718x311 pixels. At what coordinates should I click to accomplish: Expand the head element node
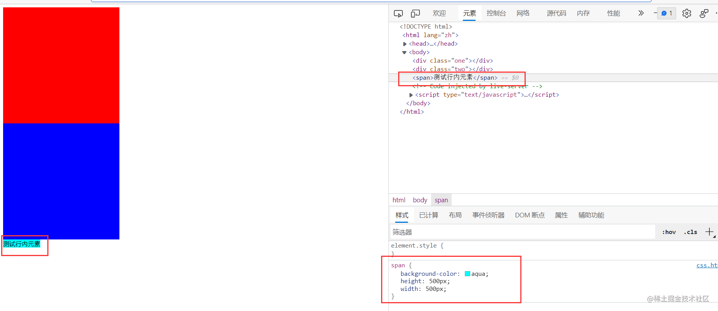point(405,44)
